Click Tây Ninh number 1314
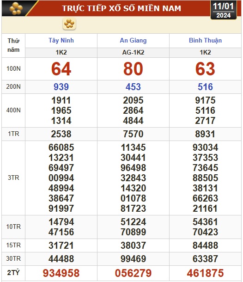The height and width of the screenshot is (282, 243). [61, 121]
